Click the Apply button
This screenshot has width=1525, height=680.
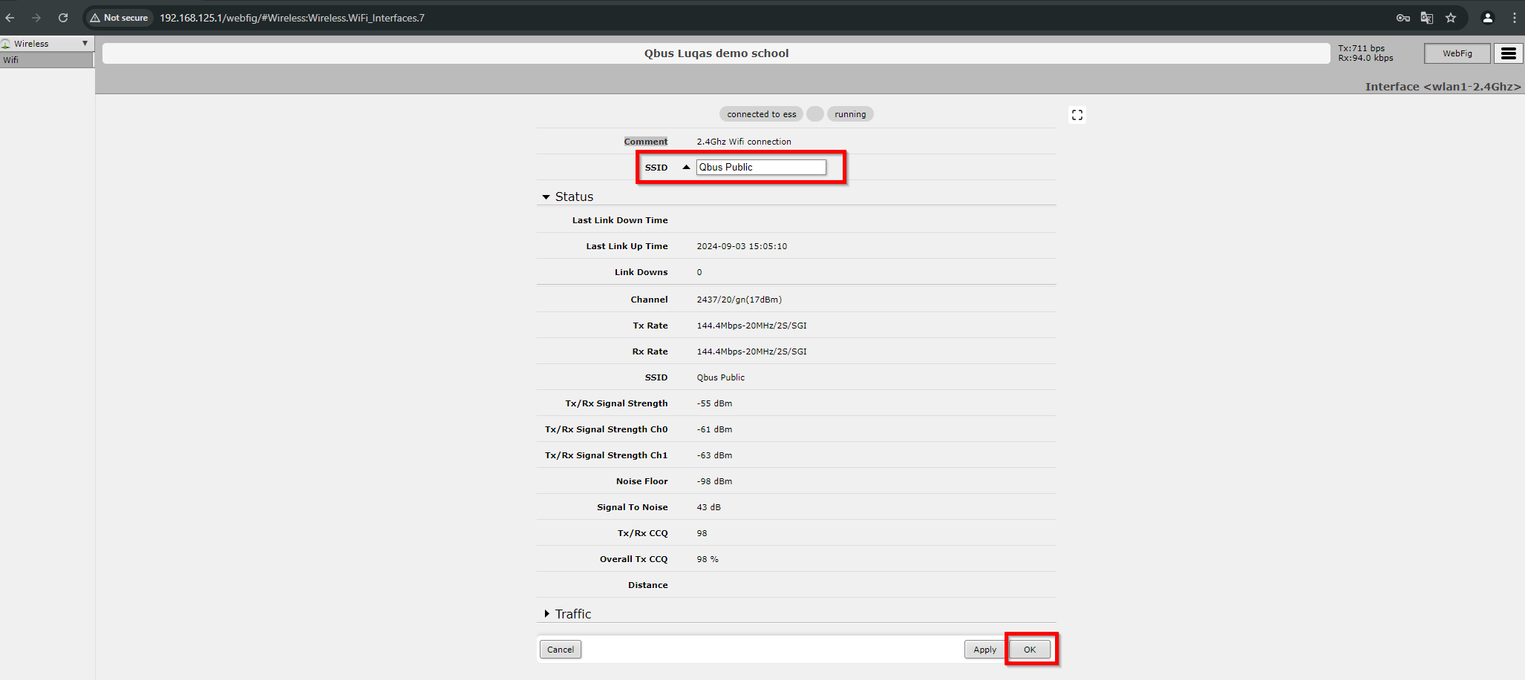pyautogui.click(x=984, y=650)
